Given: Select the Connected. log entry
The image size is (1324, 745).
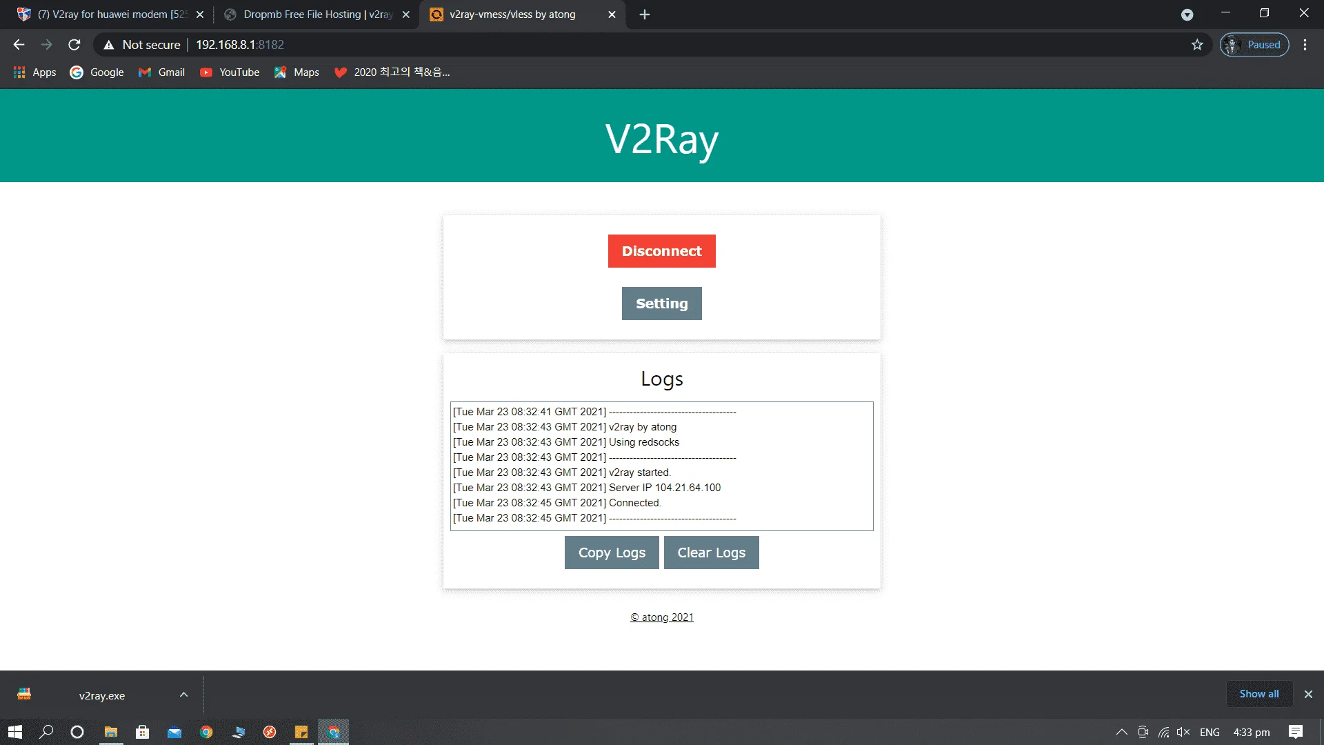Looking at the screenshot, I should click(557, 503).
